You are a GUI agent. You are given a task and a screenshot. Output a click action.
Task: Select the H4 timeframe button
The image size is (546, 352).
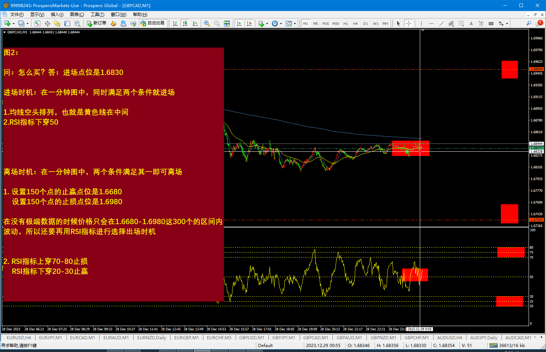point(355,23)
